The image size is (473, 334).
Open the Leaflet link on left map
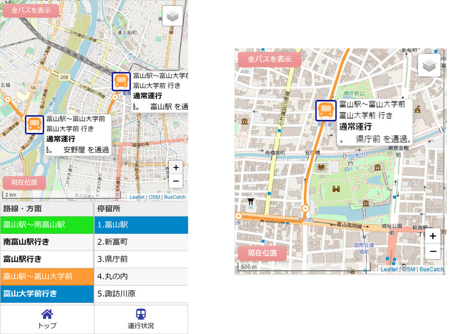click(x=137, y=197)
